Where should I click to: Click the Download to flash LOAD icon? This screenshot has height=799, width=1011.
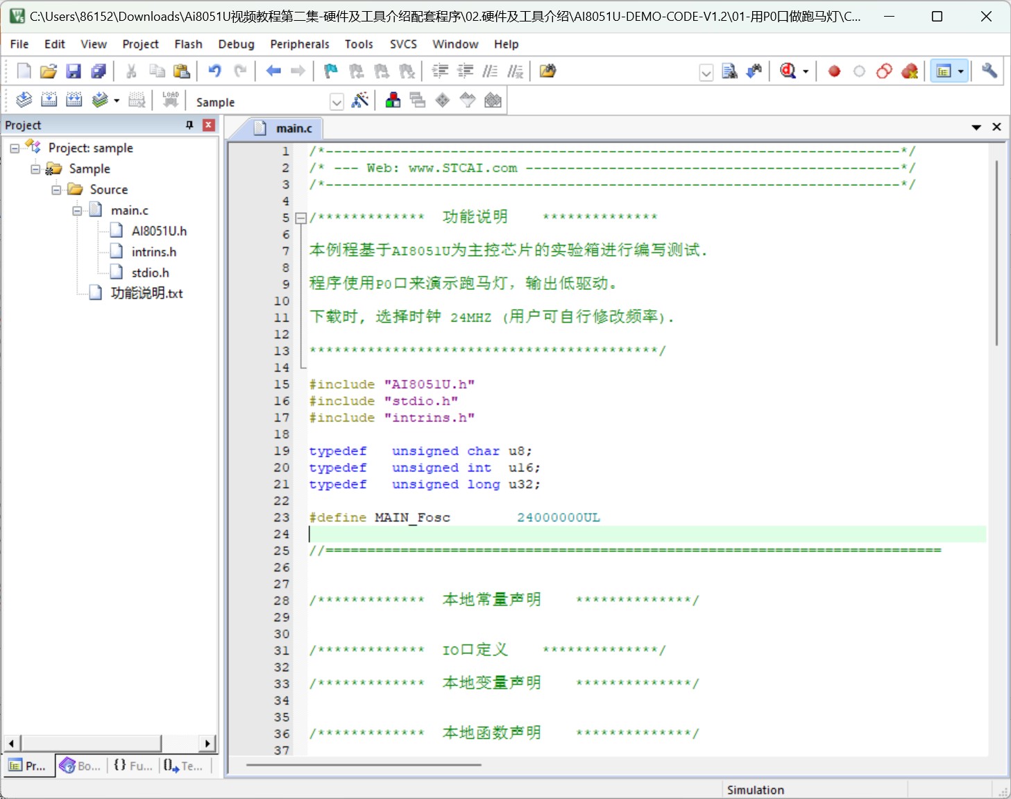pyautogui.click(x=170, y=100)
